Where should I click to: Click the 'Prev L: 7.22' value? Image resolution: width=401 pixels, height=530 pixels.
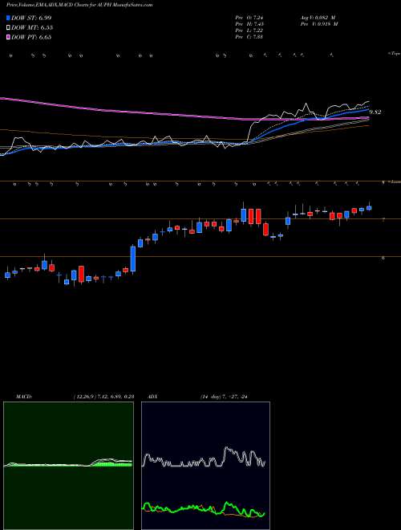click(x=249, y=31)
